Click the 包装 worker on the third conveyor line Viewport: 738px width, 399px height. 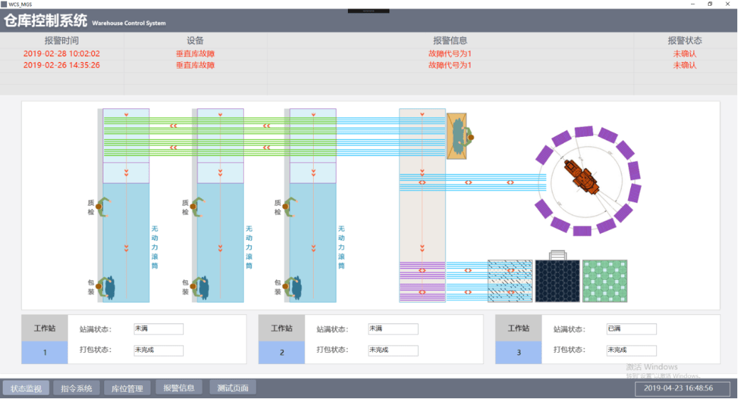coord(293,287)
